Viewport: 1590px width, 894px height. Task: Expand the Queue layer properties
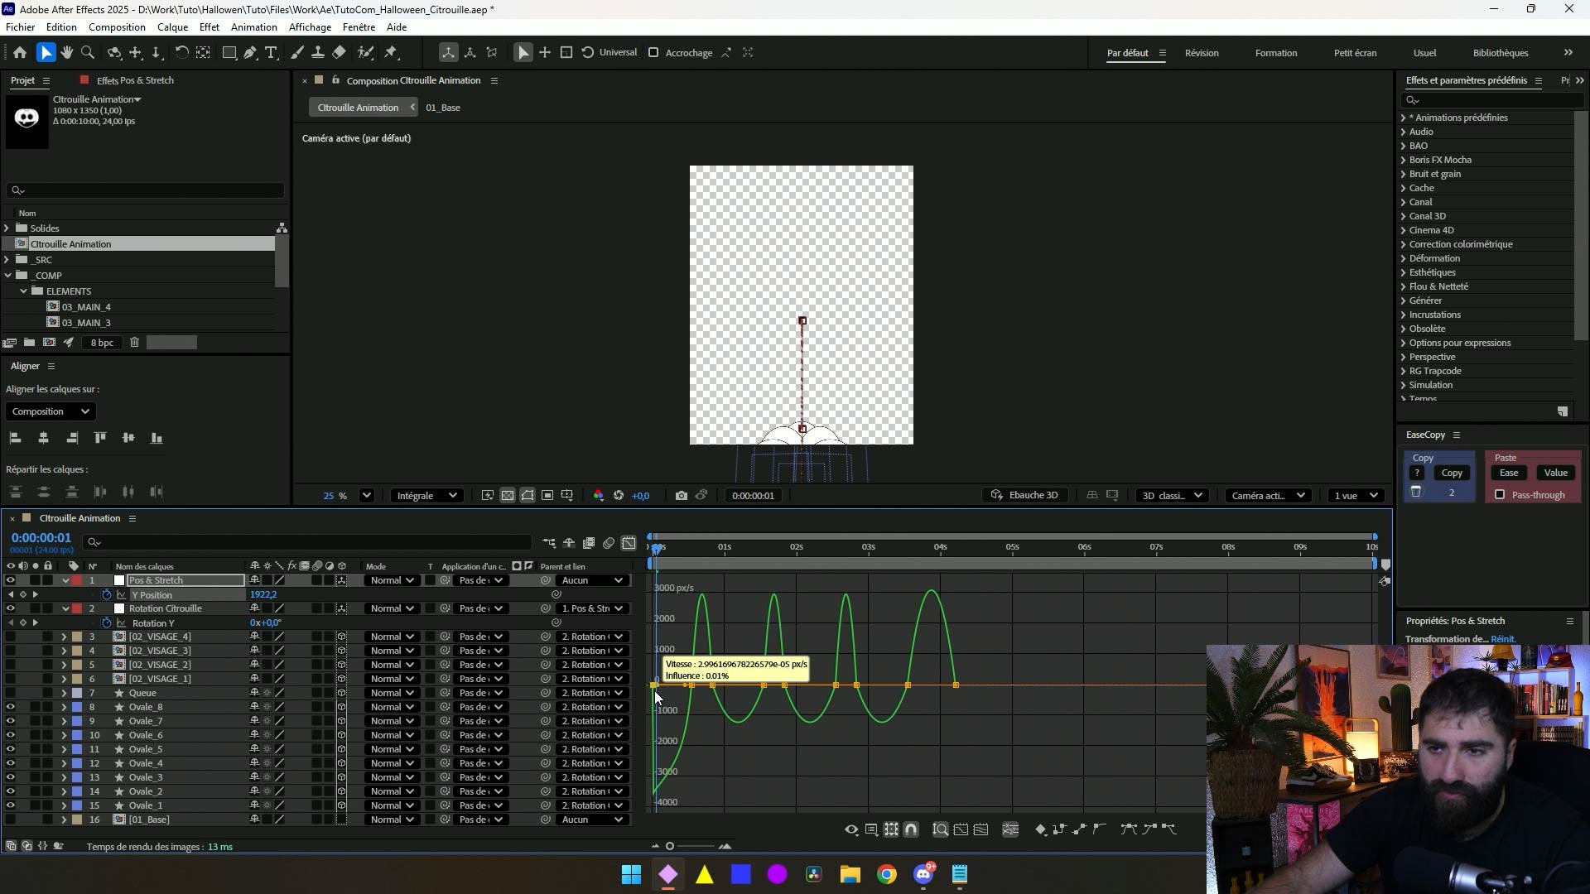[x=64, y=693]
